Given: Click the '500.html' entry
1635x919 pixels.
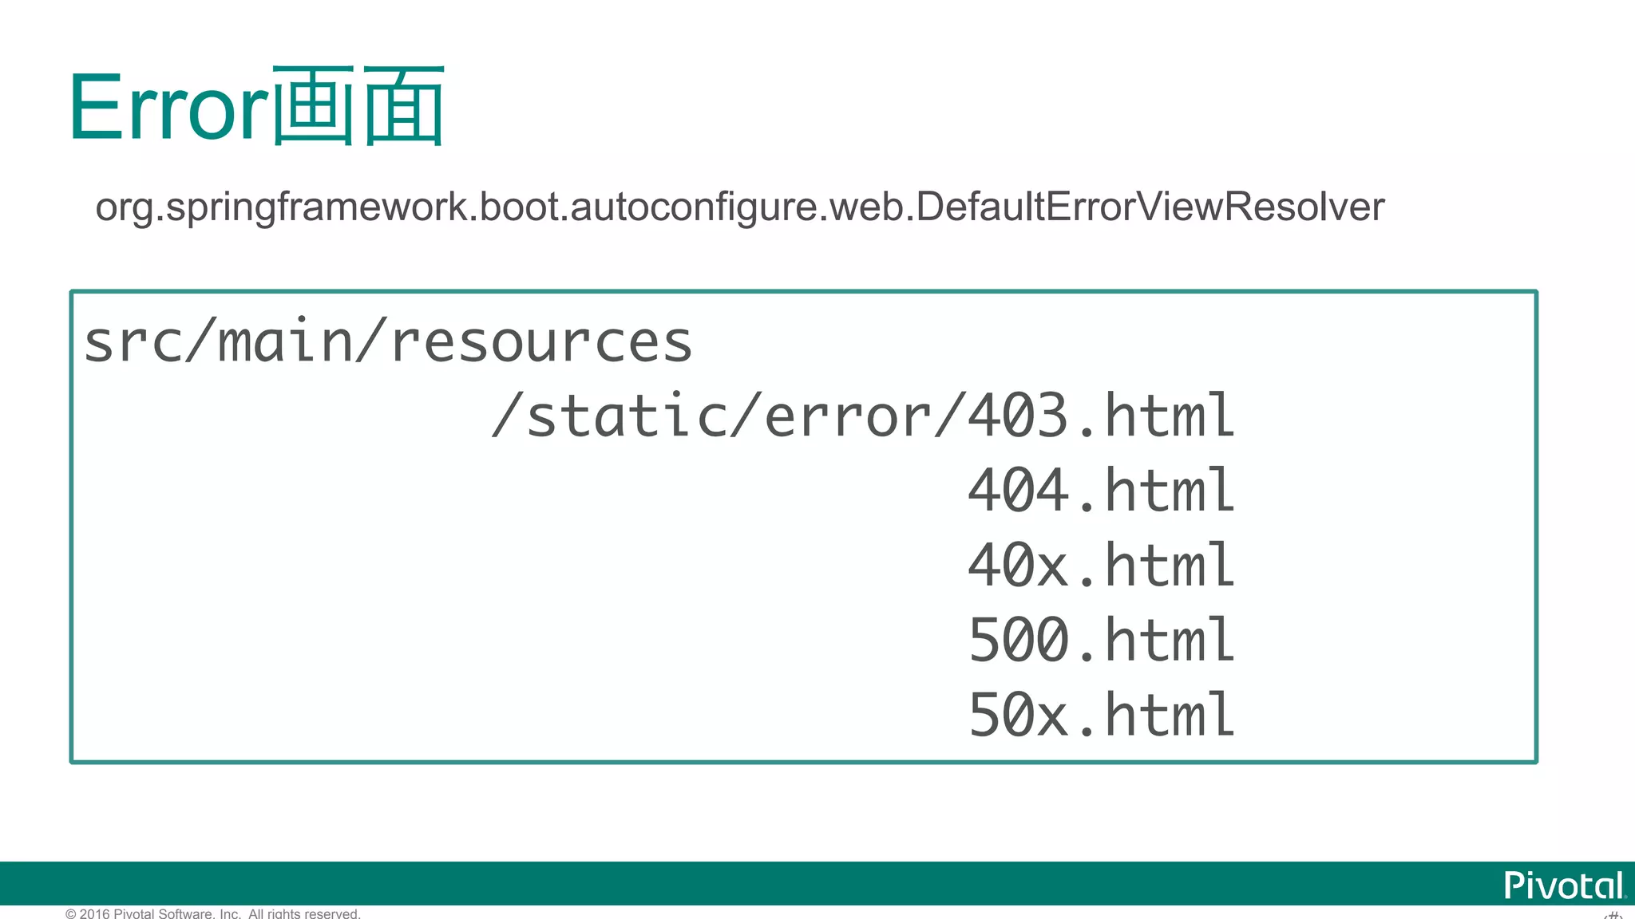Looking at the screenshot, I should (1102, 640).
